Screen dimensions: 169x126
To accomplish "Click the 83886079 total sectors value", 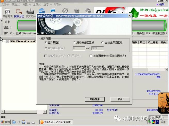I will pyautogui.click(x=98, y=113).
